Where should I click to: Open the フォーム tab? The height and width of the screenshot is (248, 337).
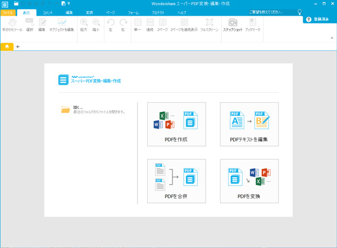(133, 13)
